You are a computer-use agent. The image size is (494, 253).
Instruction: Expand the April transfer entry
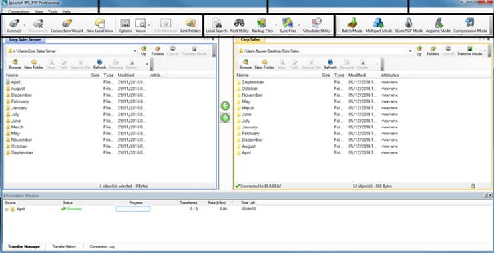(x=7, y=209)
